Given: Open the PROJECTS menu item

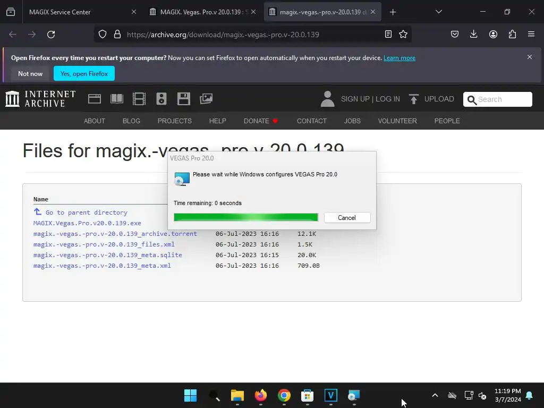Looking at the screenshot, I should [174, 121].
